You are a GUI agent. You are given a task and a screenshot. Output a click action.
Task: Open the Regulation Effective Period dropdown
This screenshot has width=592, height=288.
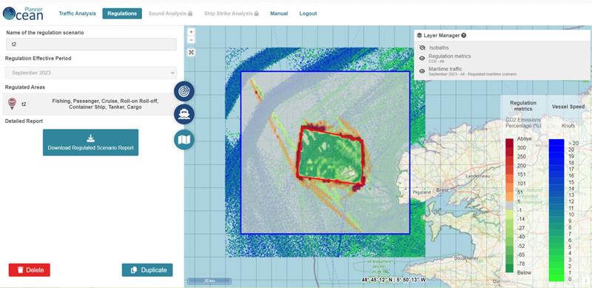(90, 73)
